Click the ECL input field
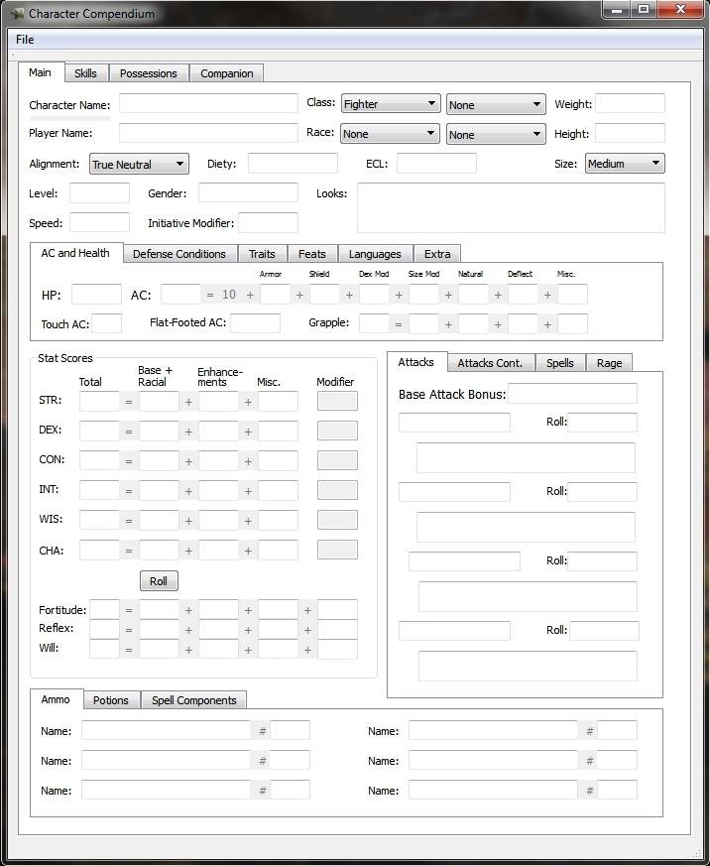This screenshot has width=710, height=866. 436,164
